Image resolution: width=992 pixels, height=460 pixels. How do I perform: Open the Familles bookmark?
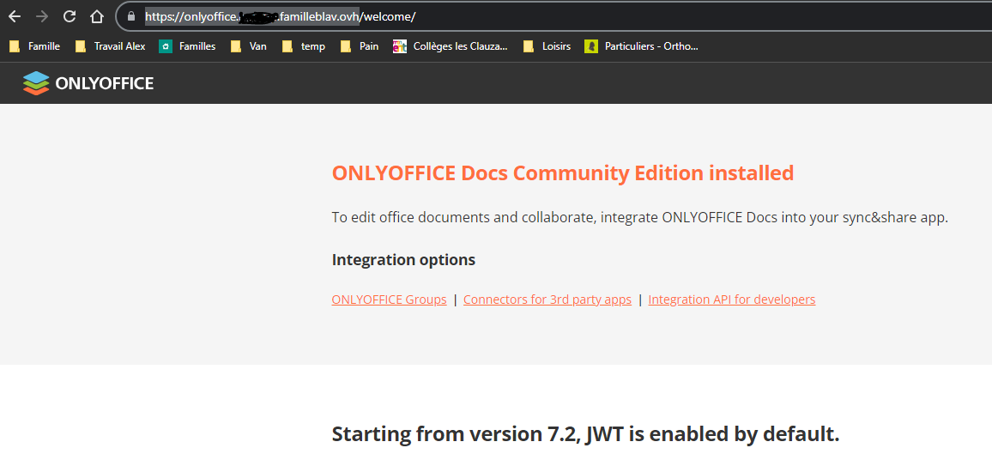(x=187, y=46)
